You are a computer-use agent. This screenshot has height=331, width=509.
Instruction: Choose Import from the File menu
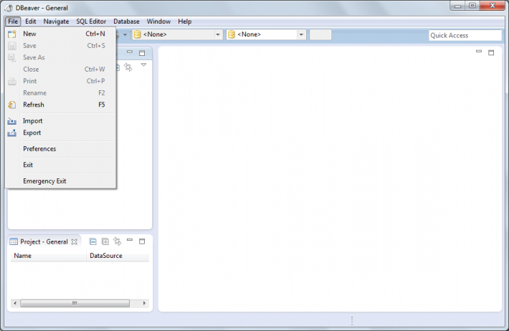[x=61, y=121]
